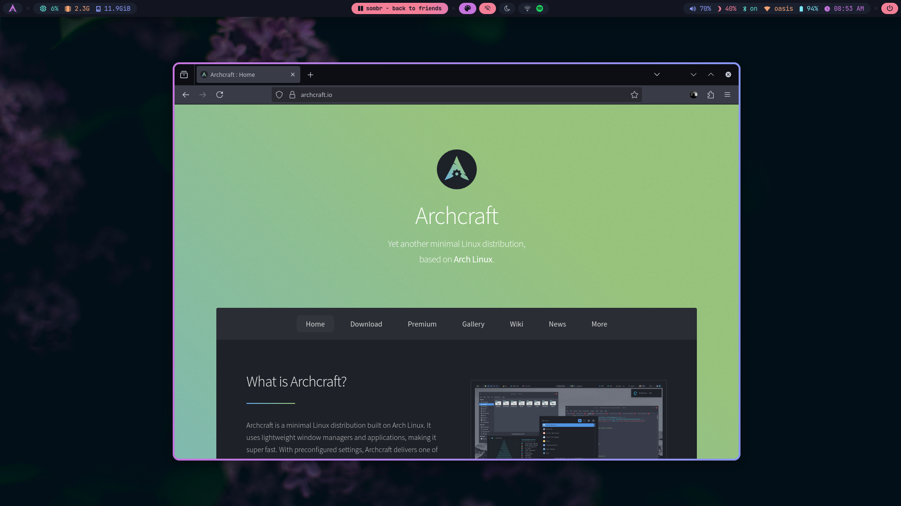Open the Gallery navigation item

tap(473, 324)
